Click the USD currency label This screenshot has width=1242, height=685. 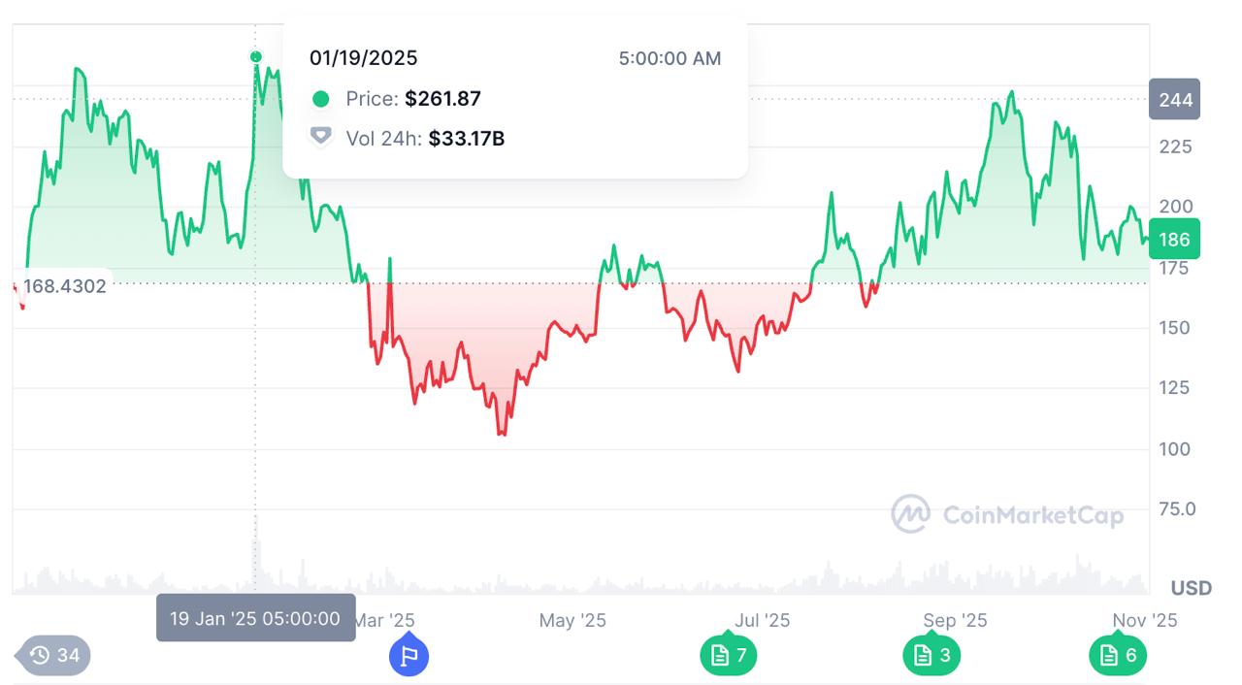(1191, 588)
